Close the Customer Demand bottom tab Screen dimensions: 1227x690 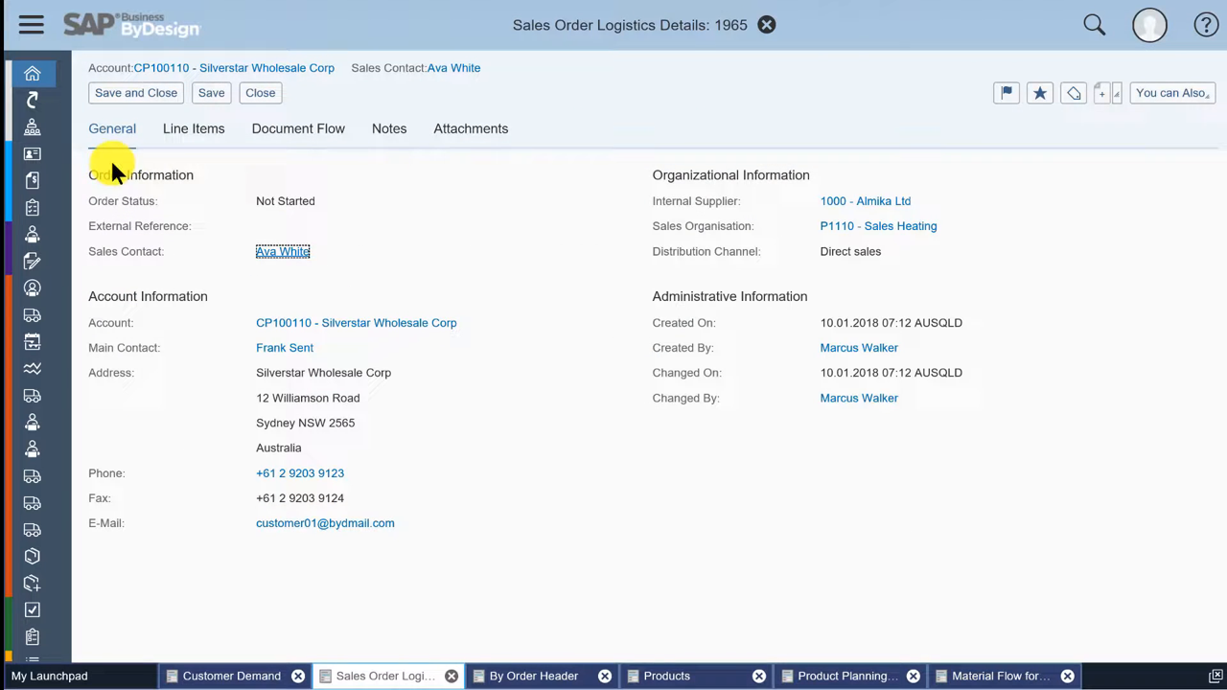(x=298, y=676)
